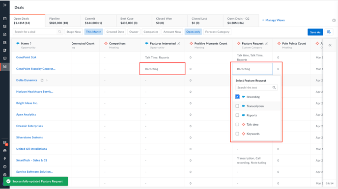Check the Reports checkbox
This screenshot has width=338, height=189.
point(237,115)
